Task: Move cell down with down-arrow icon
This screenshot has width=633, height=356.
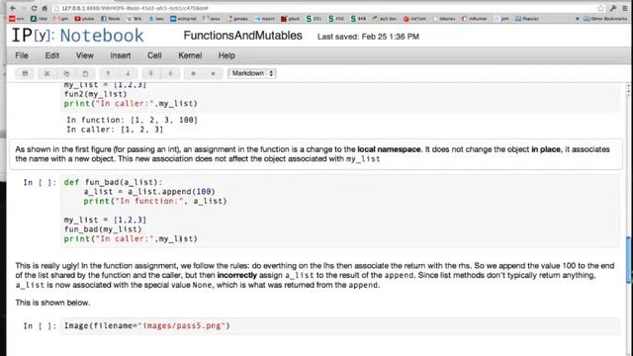Action: [128, 73]
